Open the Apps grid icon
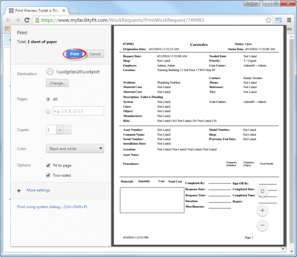The height and width of the screenshot is (257, 297). (x=7, y=29)
